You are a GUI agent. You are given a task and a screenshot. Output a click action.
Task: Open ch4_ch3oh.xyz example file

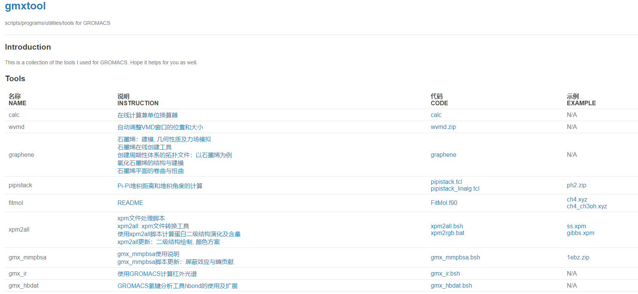coord(587,206)
